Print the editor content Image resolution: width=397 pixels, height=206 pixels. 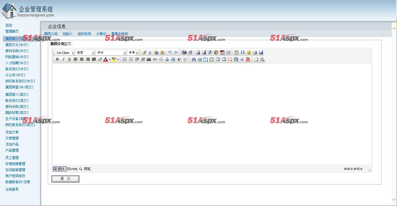click(x=255, y=52)
